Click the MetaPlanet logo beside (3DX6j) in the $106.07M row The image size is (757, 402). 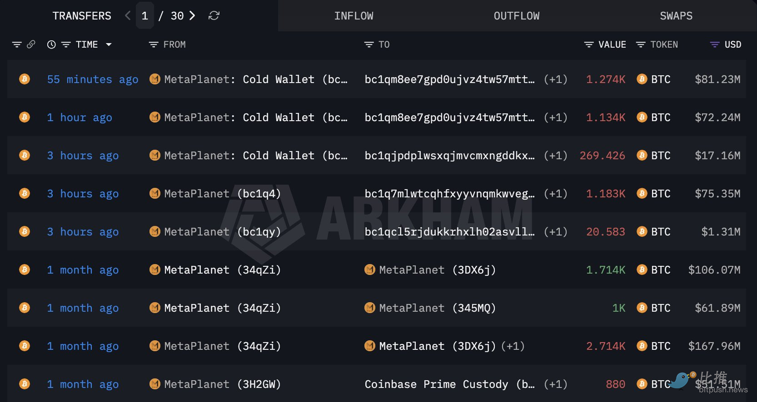tap(370, 270)
